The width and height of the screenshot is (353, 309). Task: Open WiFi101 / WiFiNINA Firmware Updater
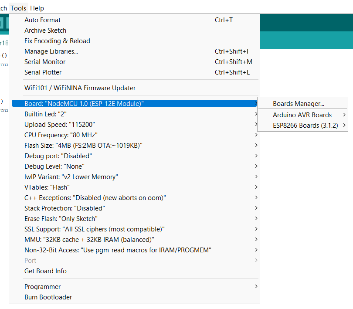point(80,88)
